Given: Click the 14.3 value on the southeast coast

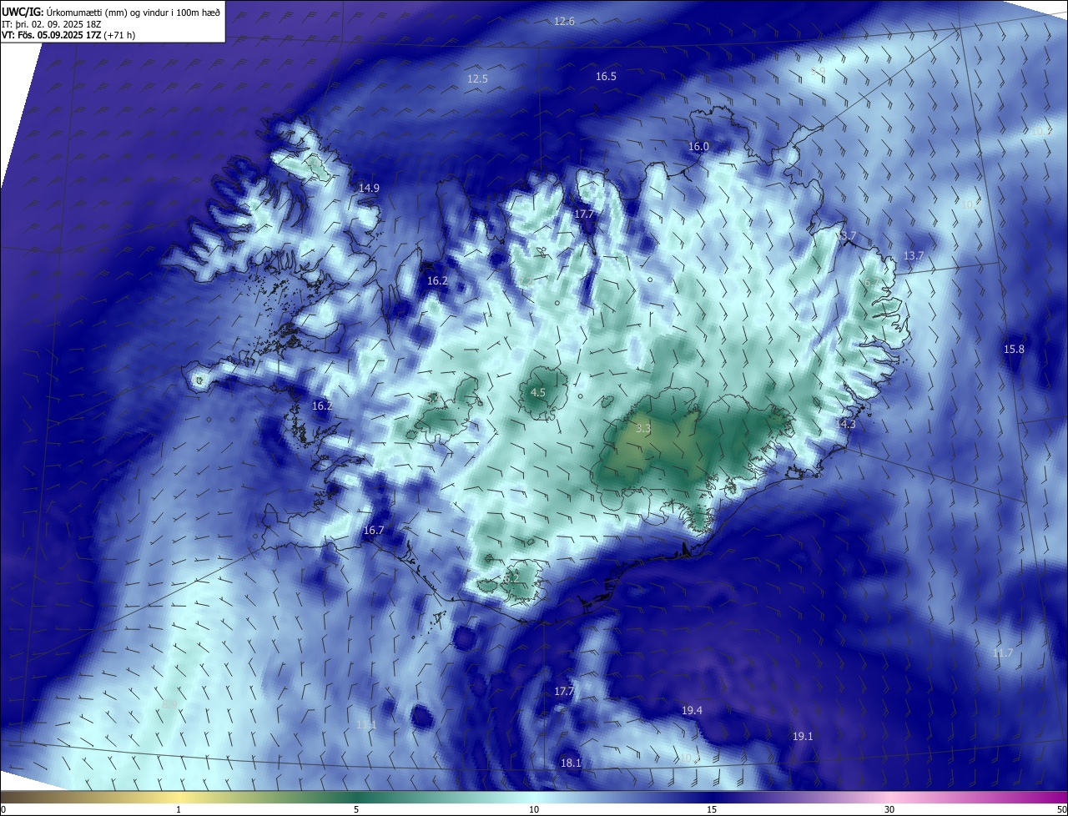Looking at the screenshot, I should [x=845, y=424].
